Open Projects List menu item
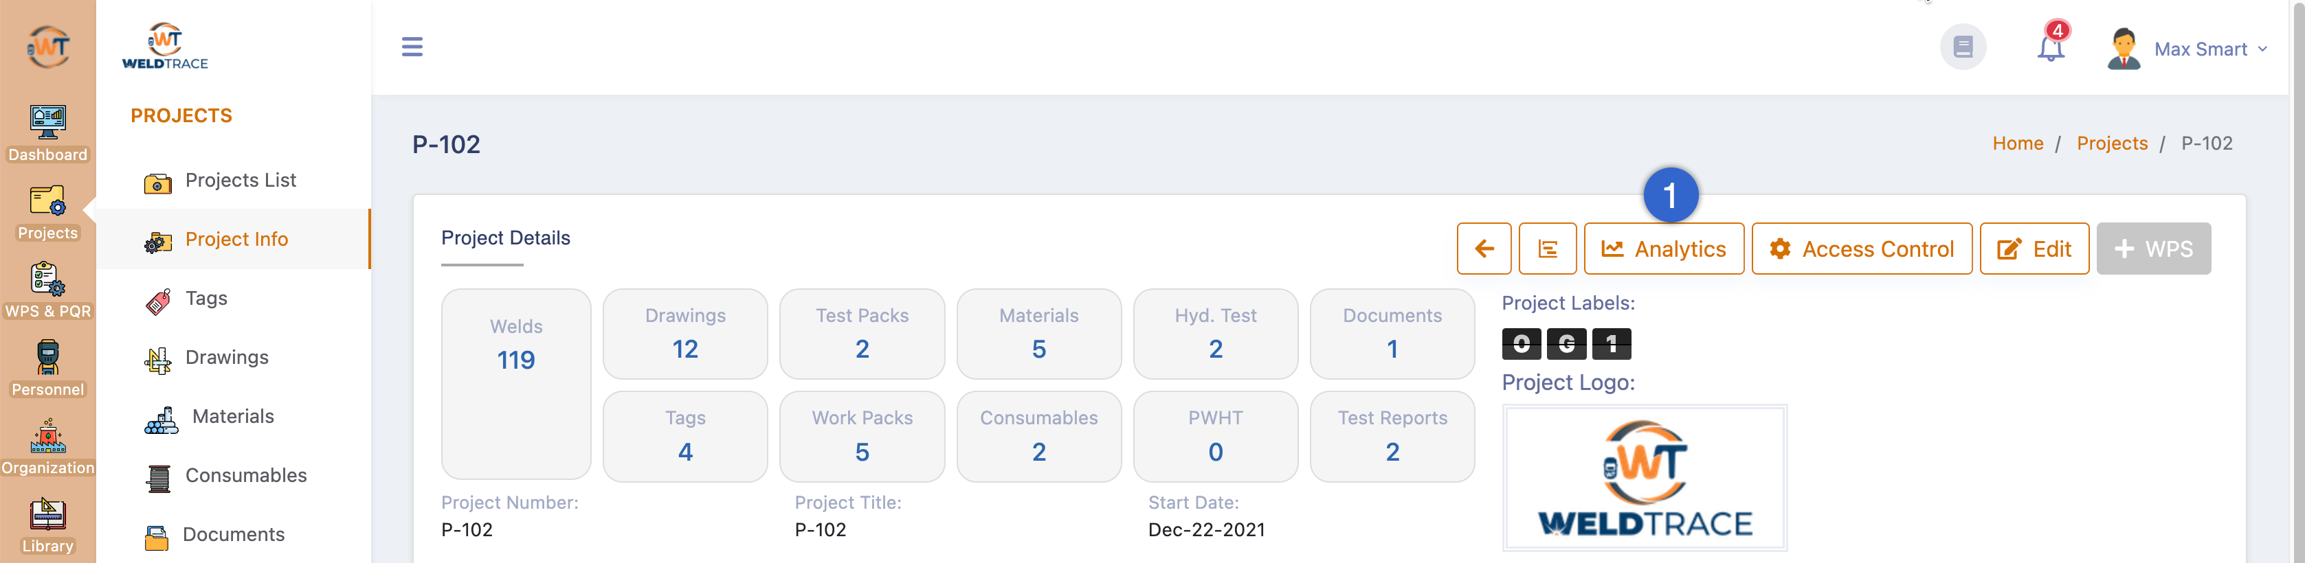The width and height of the screenshot is (2305, 563). click(240, 181)
